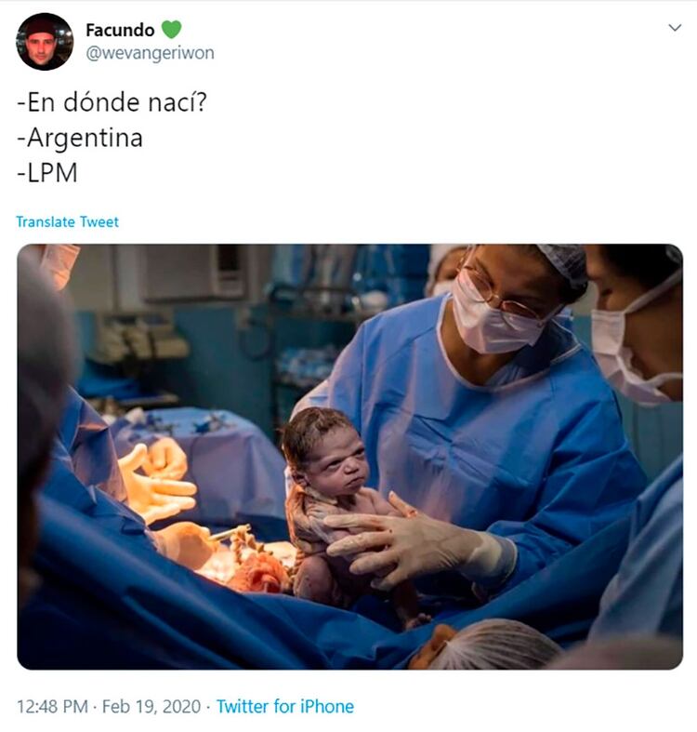697x732 pixels.
Task: Visit the @wevangeriwon handle
Action: pyautogui.click(x=150, y=53)
